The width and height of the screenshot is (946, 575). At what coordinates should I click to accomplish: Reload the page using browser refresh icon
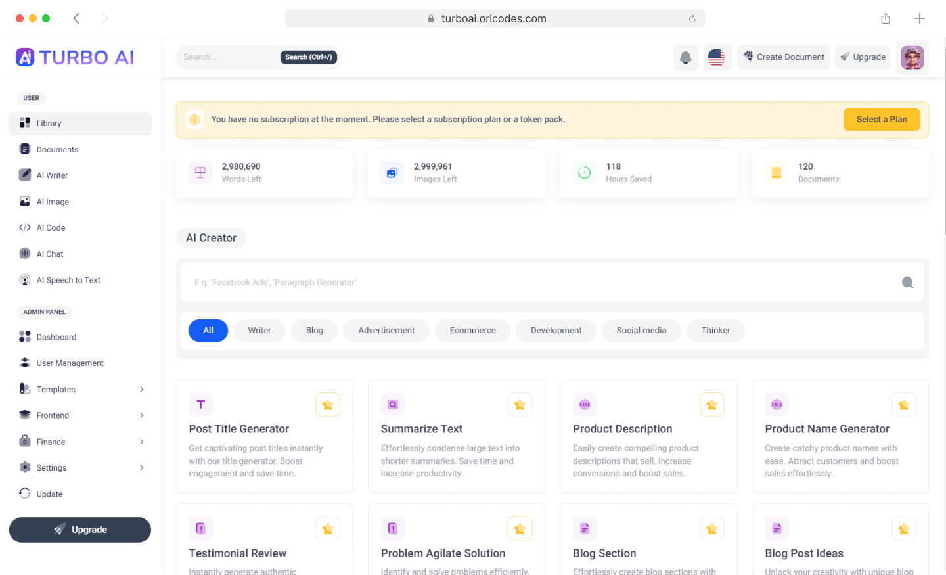(x=692, y=18)
